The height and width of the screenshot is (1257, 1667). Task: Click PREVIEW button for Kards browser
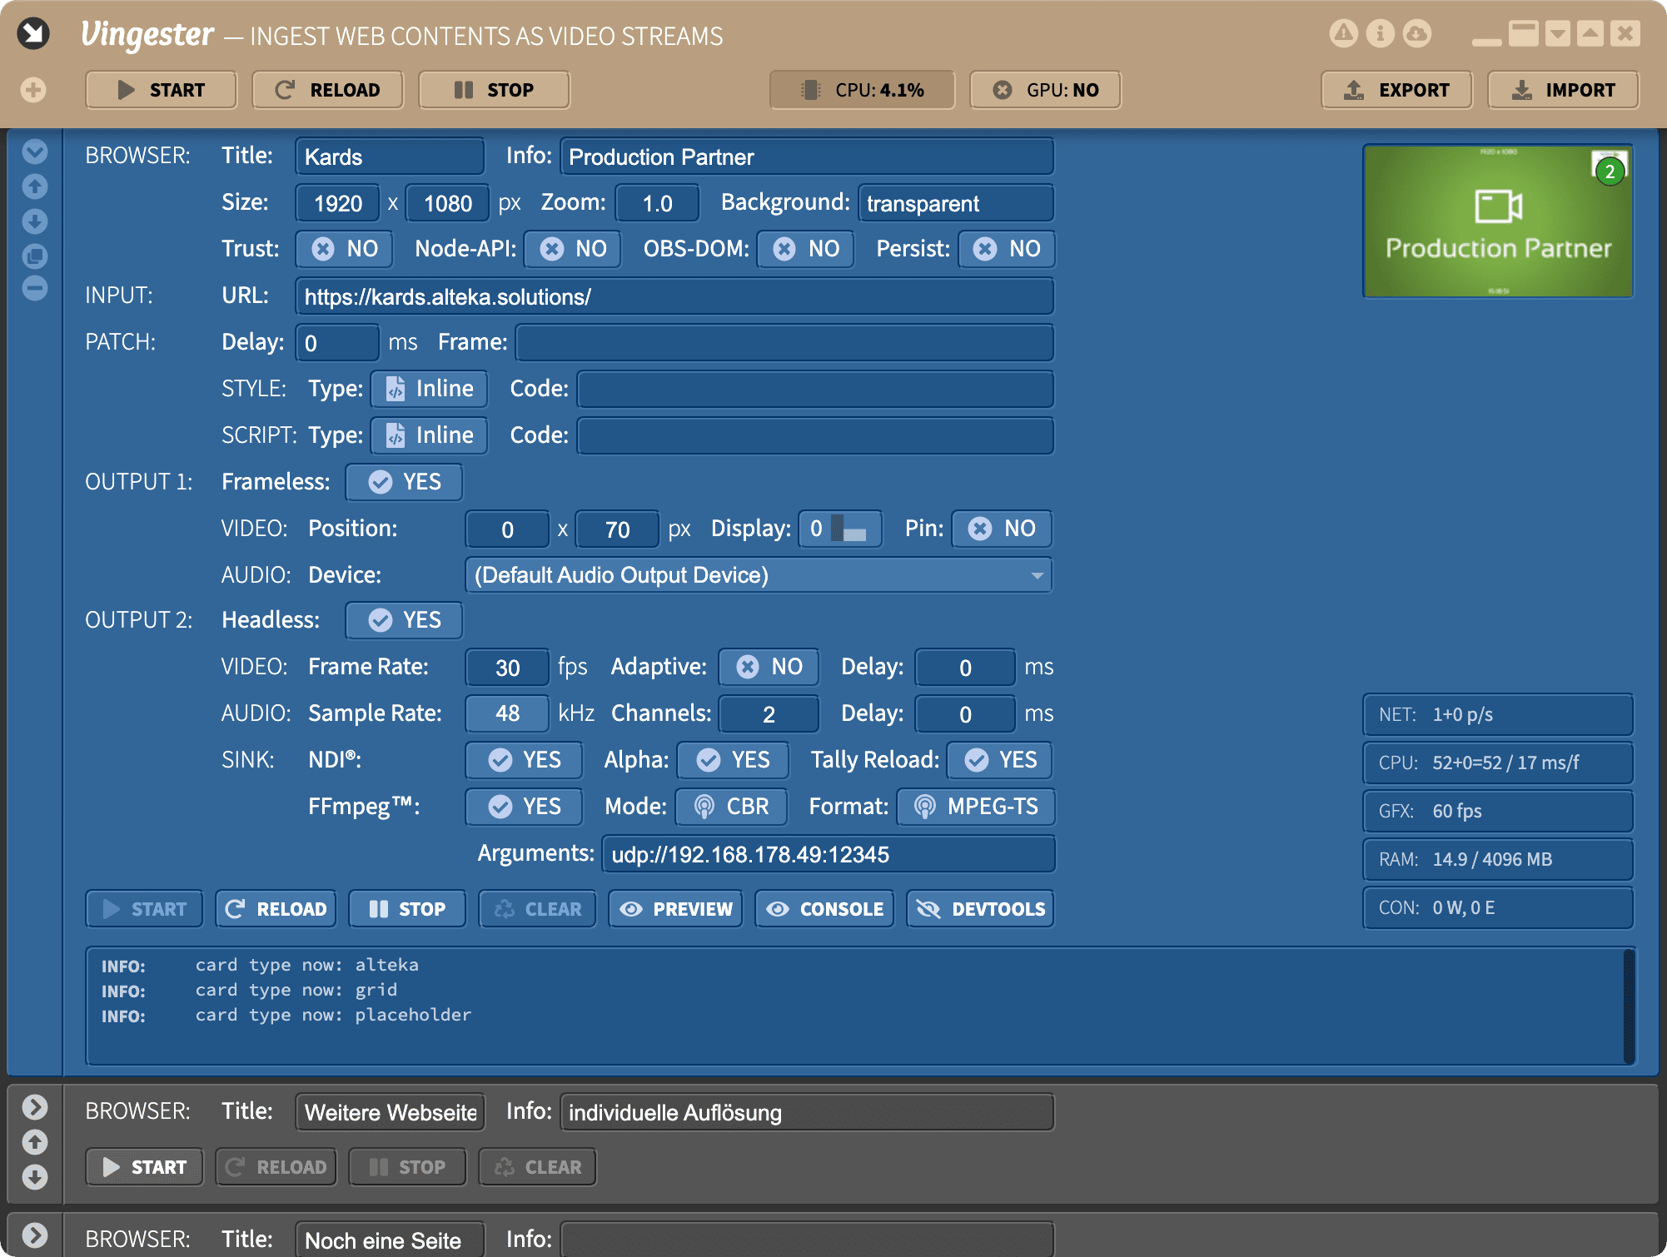pos(676,909)
